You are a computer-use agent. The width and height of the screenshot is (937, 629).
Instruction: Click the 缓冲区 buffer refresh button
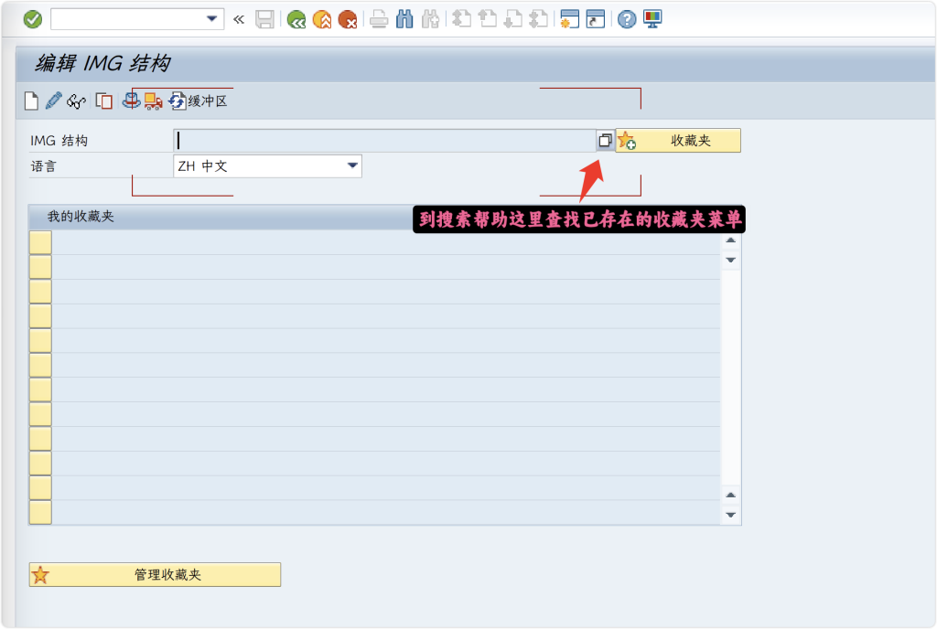(x=198, y=101)
